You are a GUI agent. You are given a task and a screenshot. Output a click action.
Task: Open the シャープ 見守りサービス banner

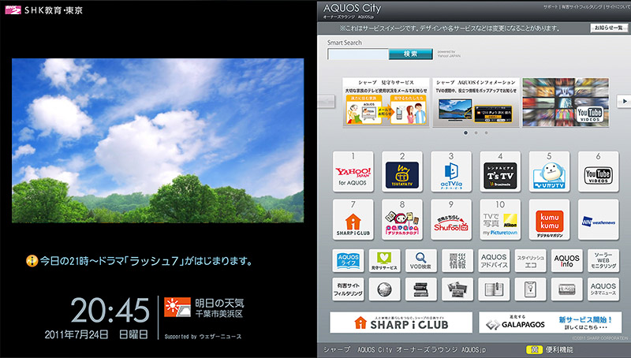[386, 103]
